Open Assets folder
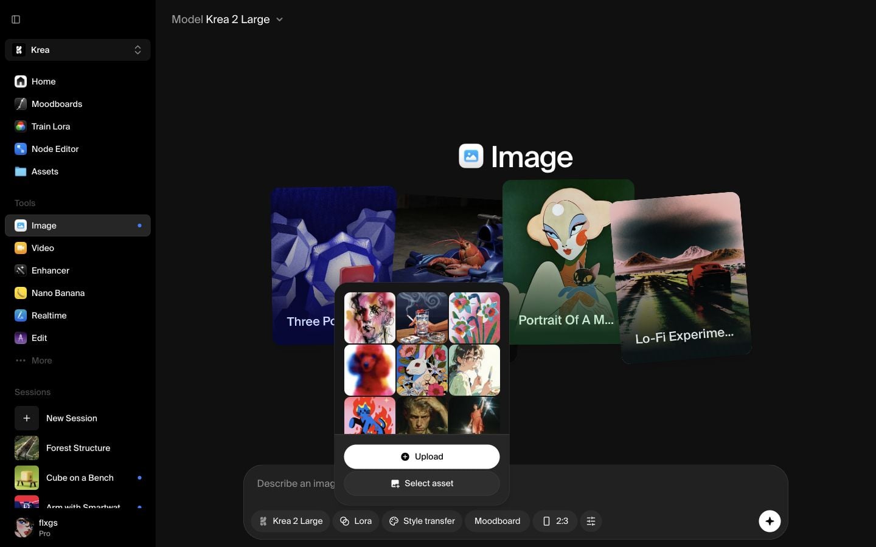Screen dimensions: 876x547 click(78, 171)
